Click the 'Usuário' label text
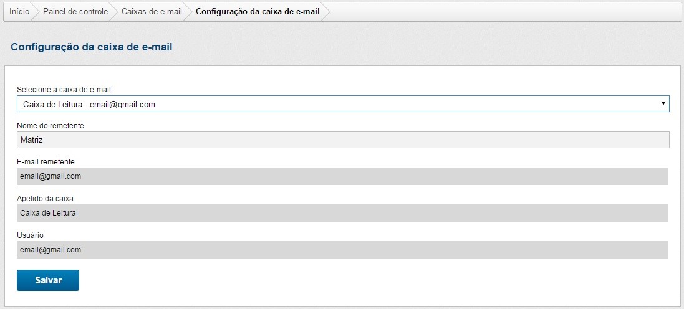Image resolution: width=684 pixels, height=309 pixels. pyautogui.click(x=31, y=235)
